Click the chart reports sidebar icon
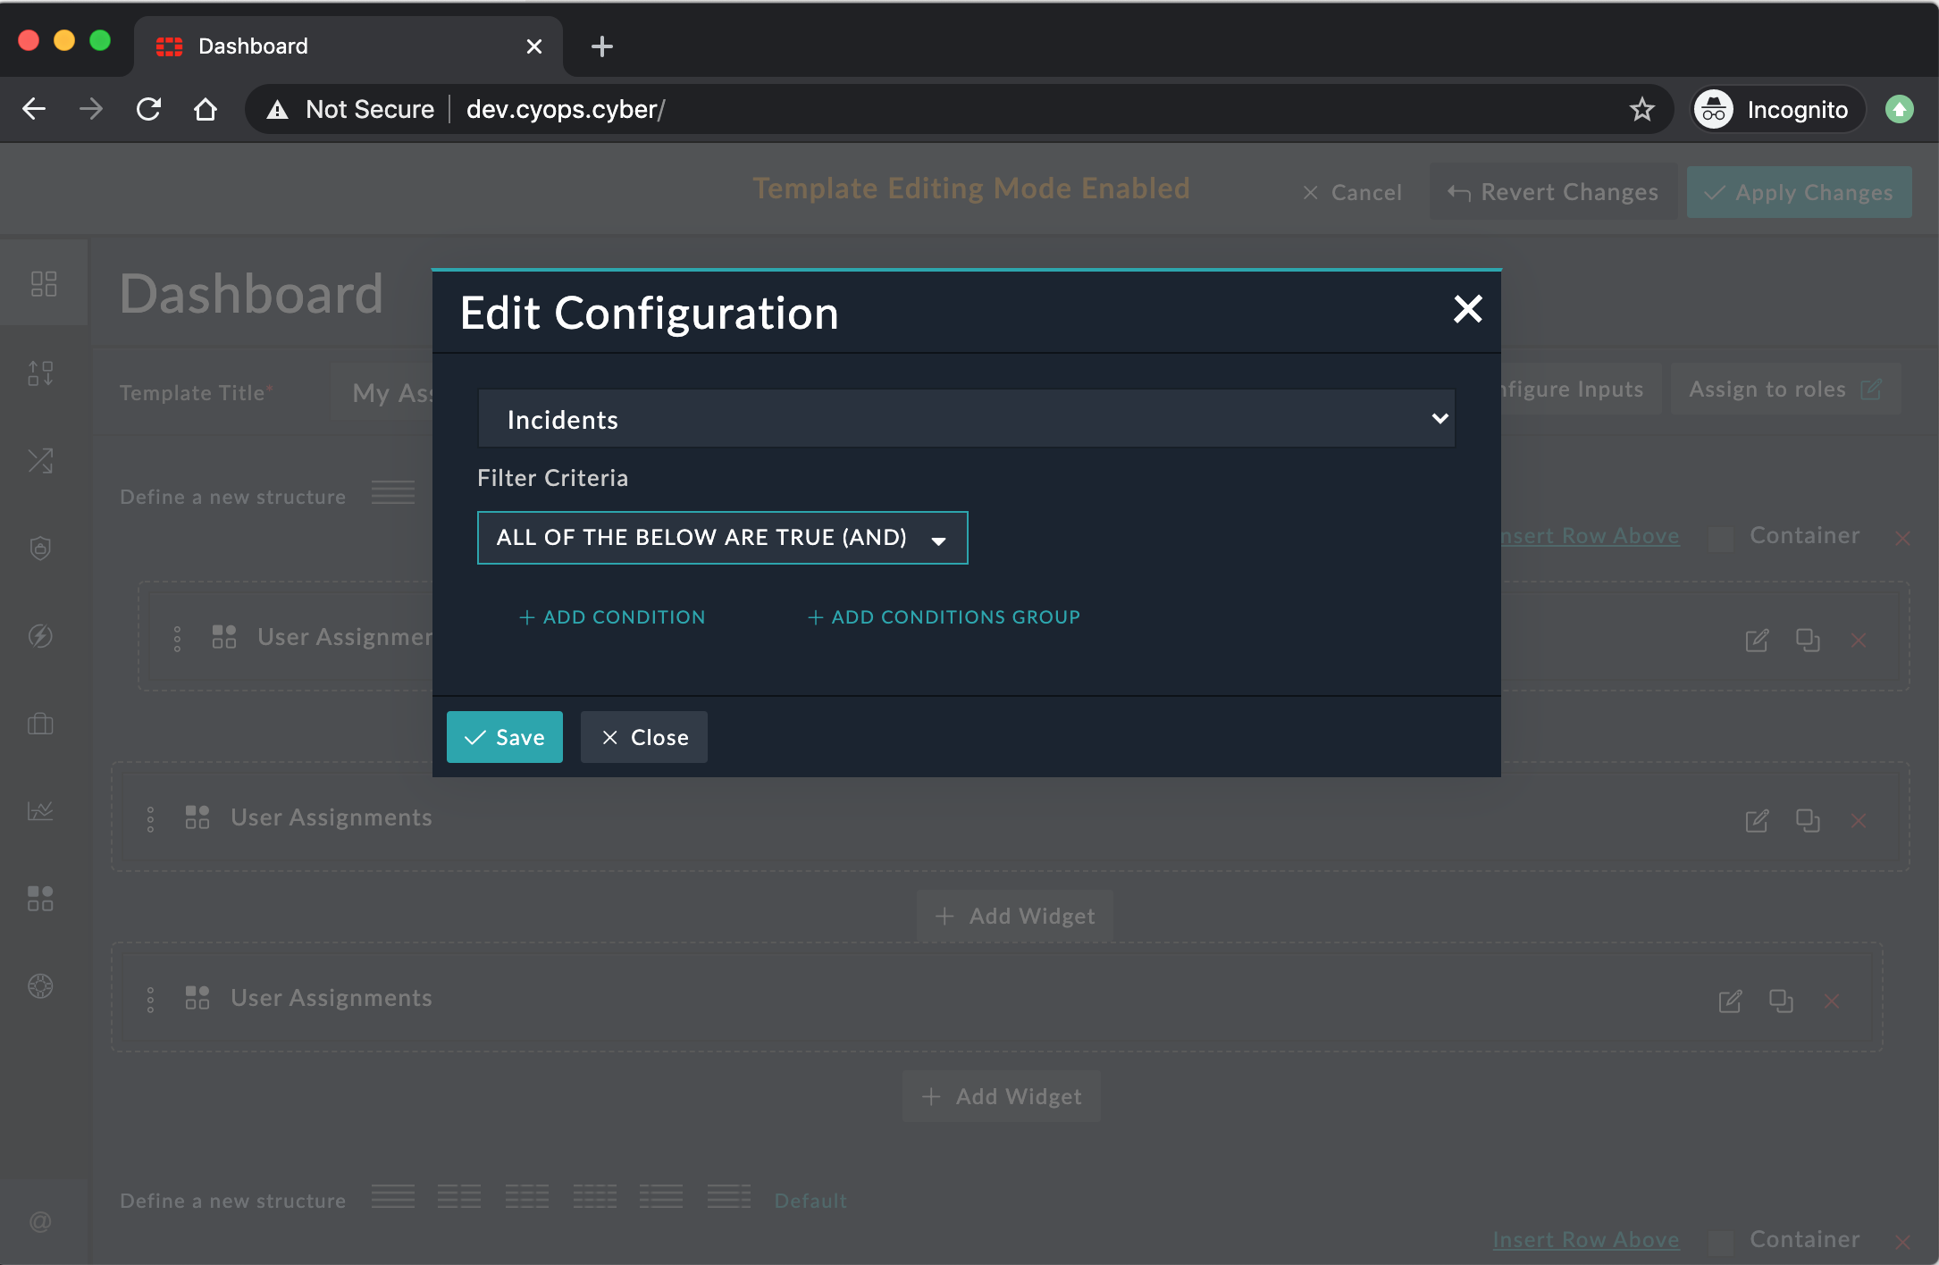Image resolution: width=1939 pixels, height=1265 pixels. click(x=40, y=811)
